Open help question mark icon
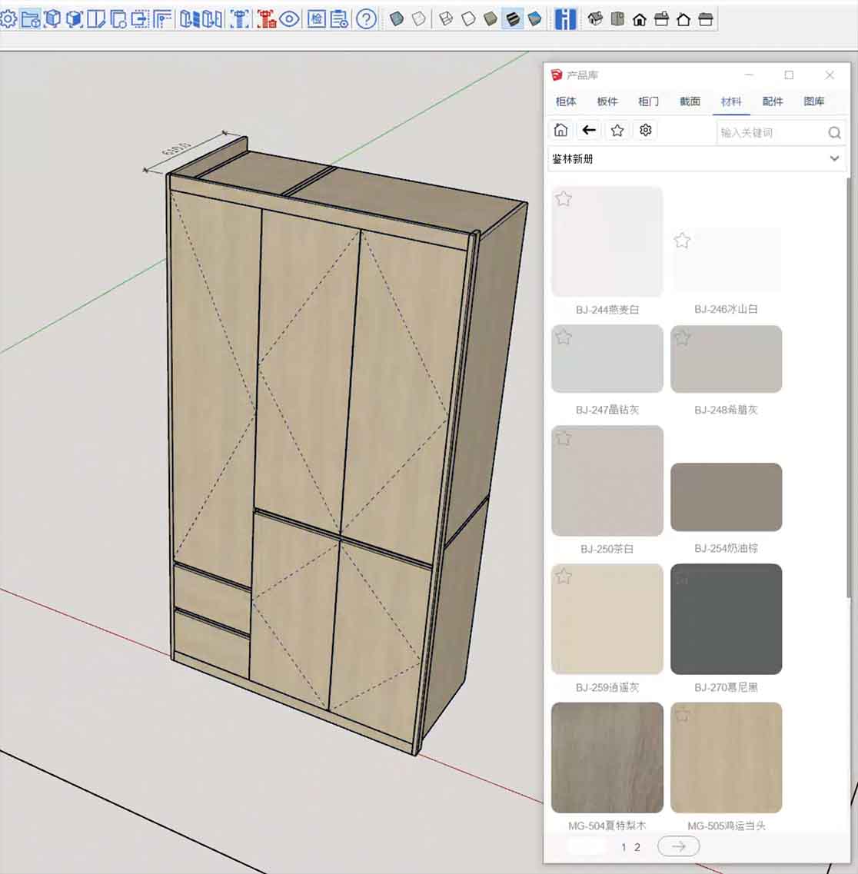 click(x=367, y=19)
